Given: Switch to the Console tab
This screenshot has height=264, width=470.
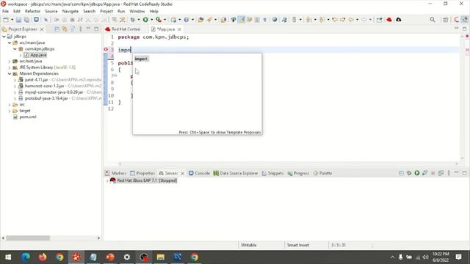Looking at the screenshot, I should (199, 173).
